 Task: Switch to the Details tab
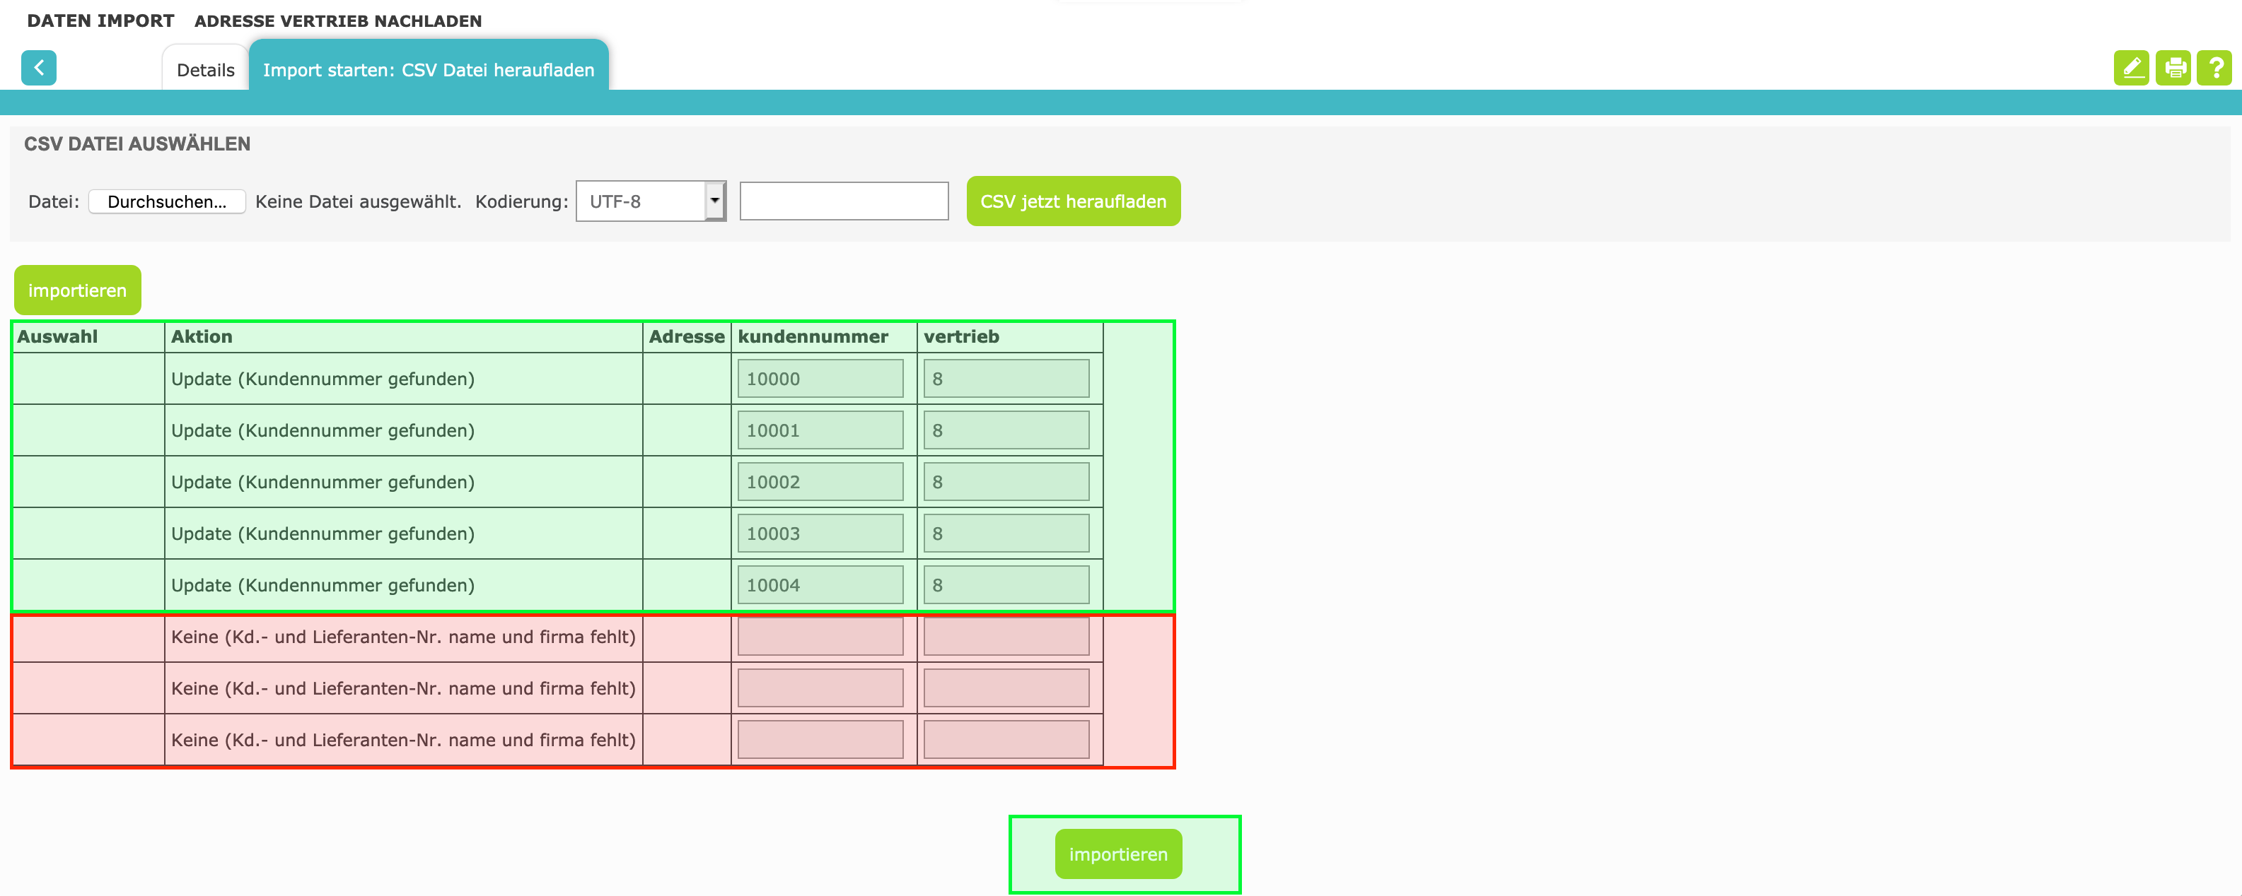(x=205, y=69)
